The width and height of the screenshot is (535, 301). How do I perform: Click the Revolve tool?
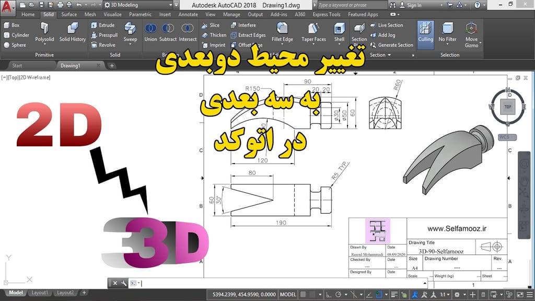[x=103, y=45]
